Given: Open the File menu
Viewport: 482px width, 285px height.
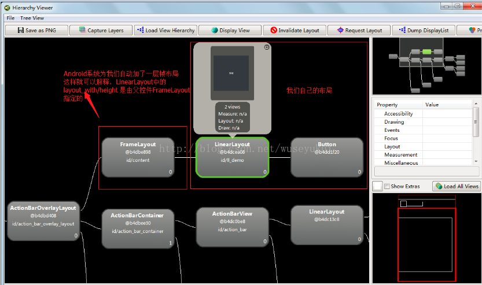Looking at the screenshot, I should [10, 18].
